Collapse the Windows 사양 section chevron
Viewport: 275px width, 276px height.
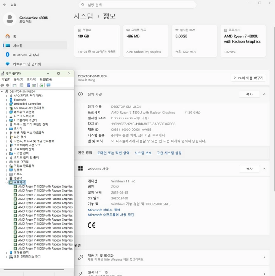pyautogui.click(x=264, y=169)
